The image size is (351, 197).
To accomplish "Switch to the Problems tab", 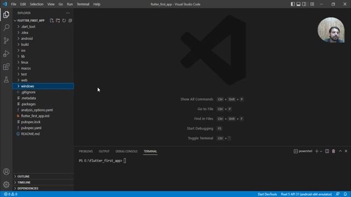I will pos(86,151).
